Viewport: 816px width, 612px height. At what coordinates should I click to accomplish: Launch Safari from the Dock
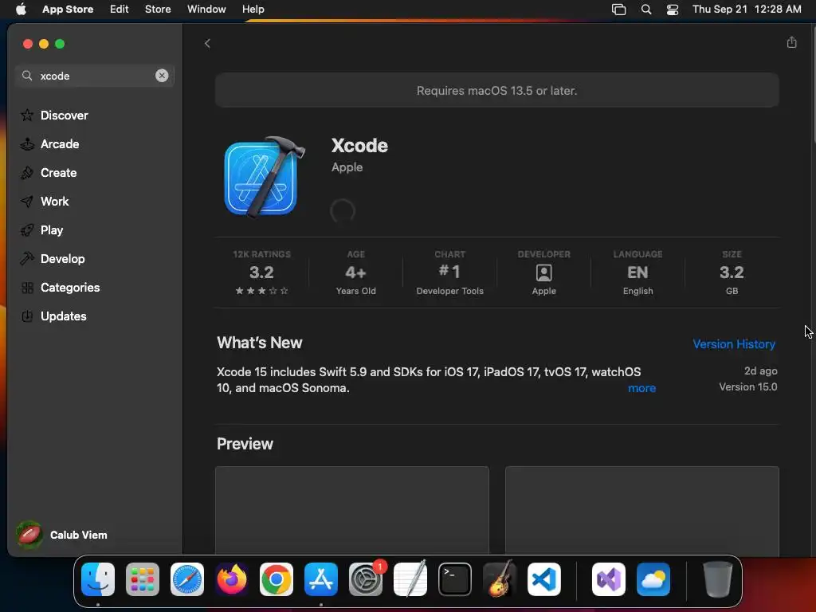[187, 579]
